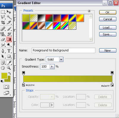Select the blue, red, yellow preset

pos(65,18)
